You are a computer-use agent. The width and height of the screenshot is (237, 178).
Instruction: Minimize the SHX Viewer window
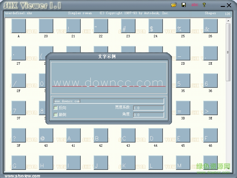coord(223,6)
